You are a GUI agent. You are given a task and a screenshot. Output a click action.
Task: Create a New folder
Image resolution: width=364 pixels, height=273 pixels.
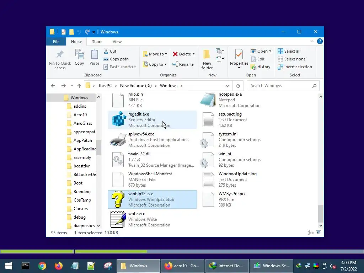coord(207,59)
